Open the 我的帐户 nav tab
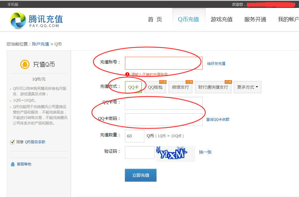299x197 pixels. [288, 19]
